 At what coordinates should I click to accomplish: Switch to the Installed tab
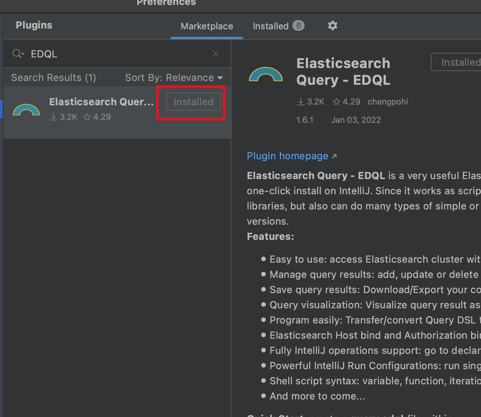270,26
